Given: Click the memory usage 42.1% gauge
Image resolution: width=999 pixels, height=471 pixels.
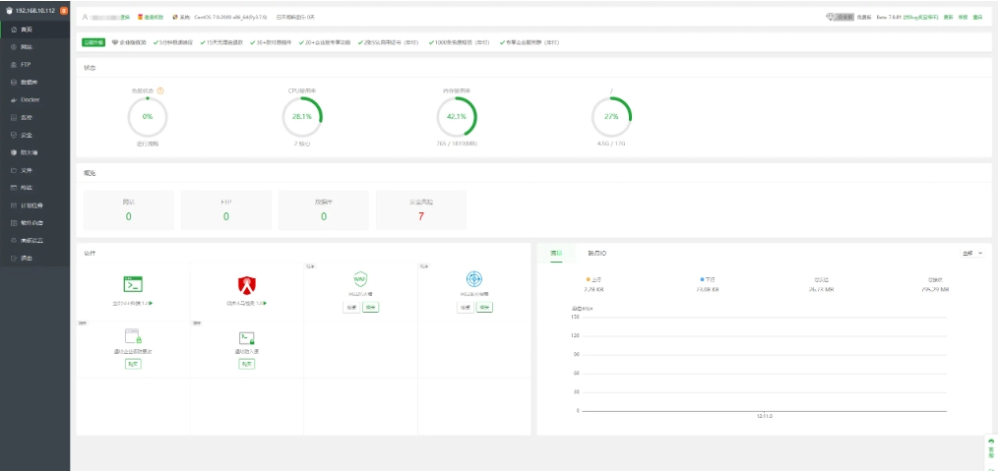Looking at the screenshot, I should coord(456,116).
